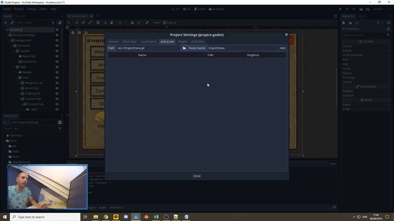Collapse the Tabs node in scene tree
The image size is (394, 221).
tap(17, 77)
